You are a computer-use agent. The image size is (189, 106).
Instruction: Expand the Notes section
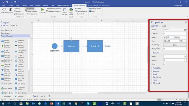154,80
